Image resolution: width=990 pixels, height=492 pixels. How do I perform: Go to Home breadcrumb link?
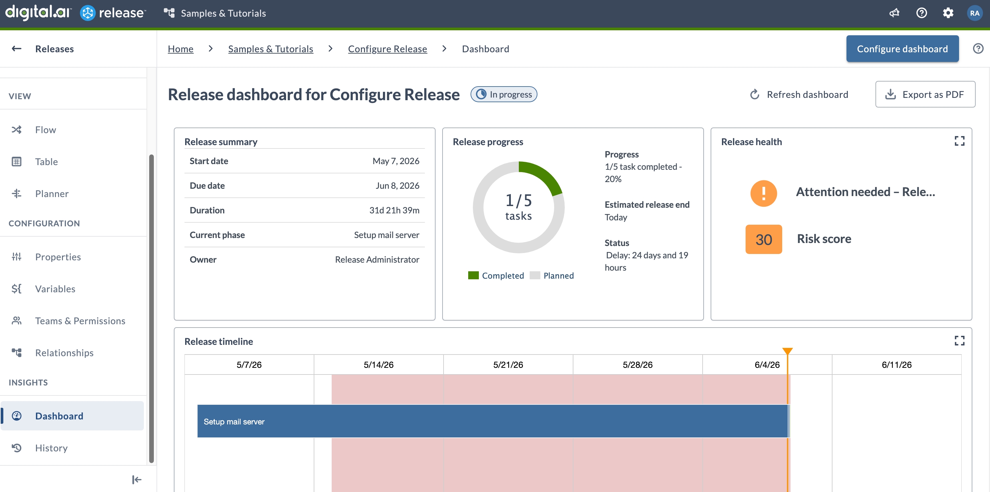coord(180,49)
